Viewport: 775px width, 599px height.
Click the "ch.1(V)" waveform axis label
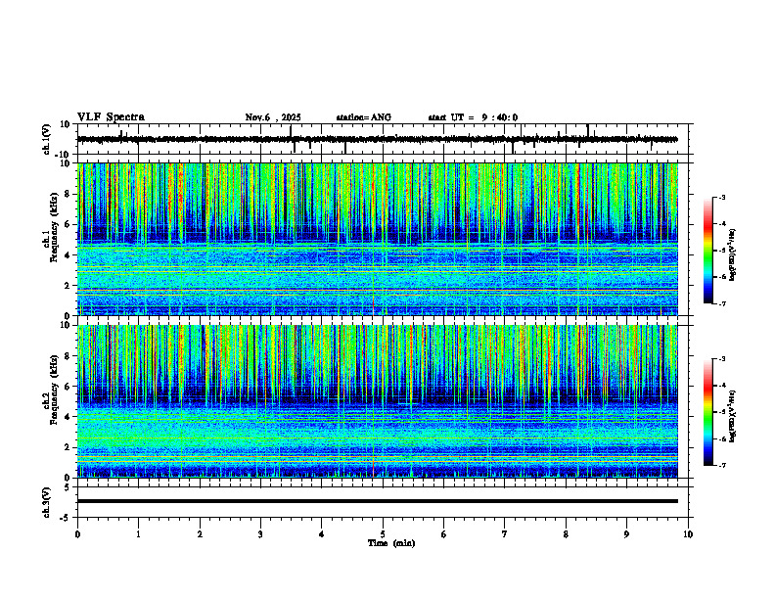[47, 139]
